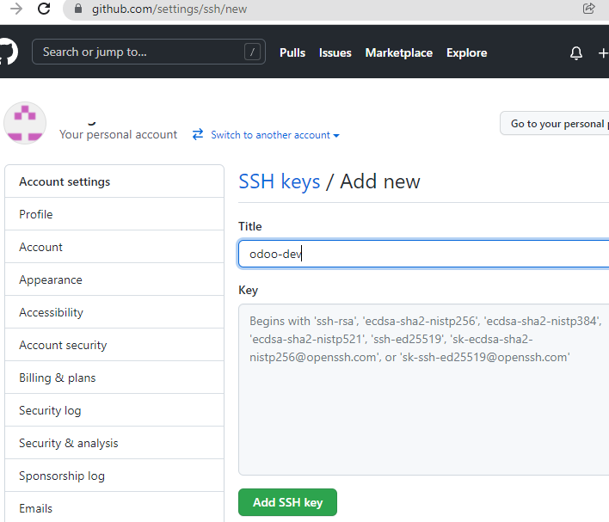Click the Title field containing odoo-dev

click(x=424, y=254)
